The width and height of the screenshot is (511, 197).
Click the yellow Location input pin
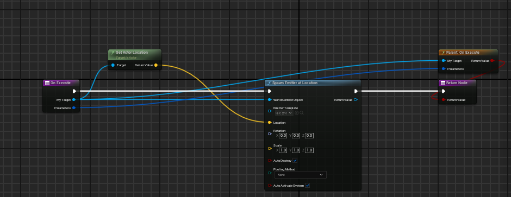click(x=270, y=123)
